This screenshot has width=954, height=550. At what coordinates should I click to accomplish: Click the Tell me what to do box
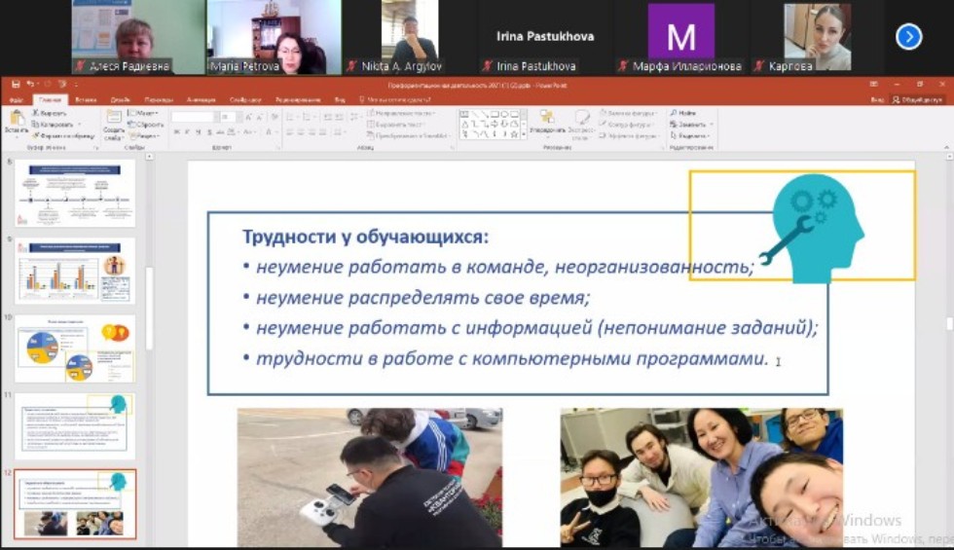pos(395,99)
